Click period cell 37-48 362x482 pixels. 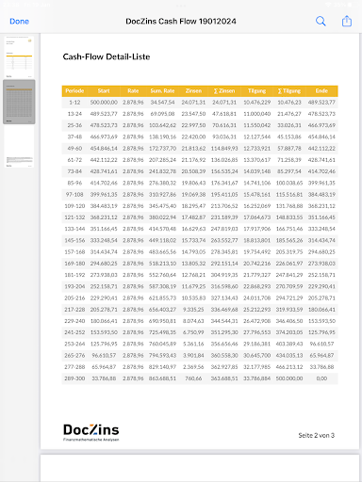(x=74, y=137)
